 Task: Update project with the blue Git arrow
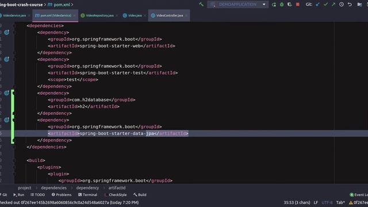coord(317,5)
